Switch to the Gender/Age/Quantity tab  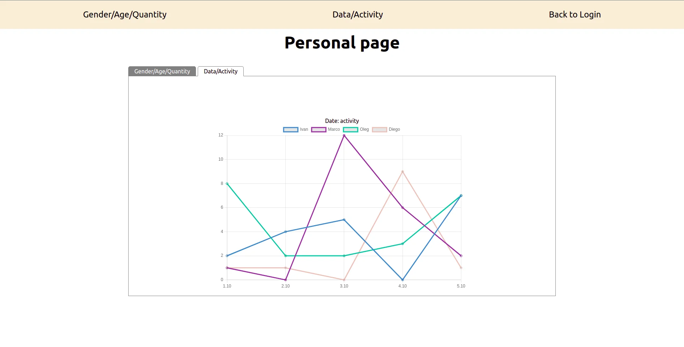pos(162,71)
